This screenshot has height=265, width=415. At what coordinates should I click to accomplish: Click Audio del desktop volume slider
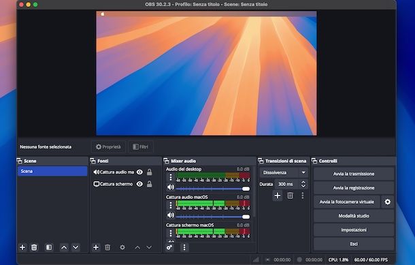click(213, 189)
